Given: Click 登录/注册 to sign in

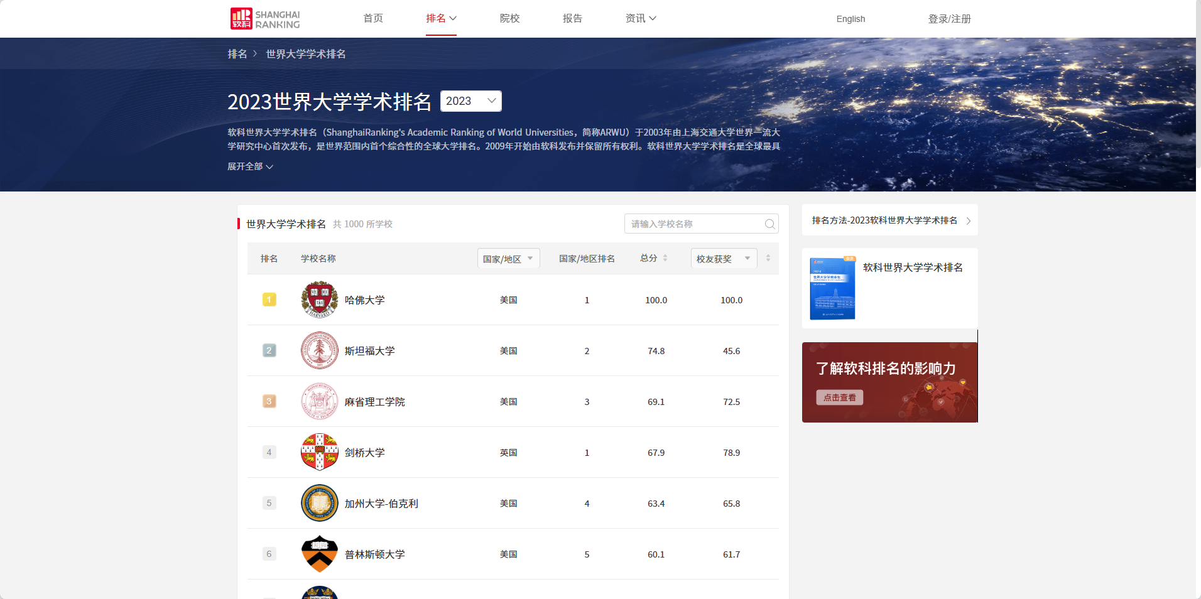Looking at the screenshot, I should pos(949,19).
